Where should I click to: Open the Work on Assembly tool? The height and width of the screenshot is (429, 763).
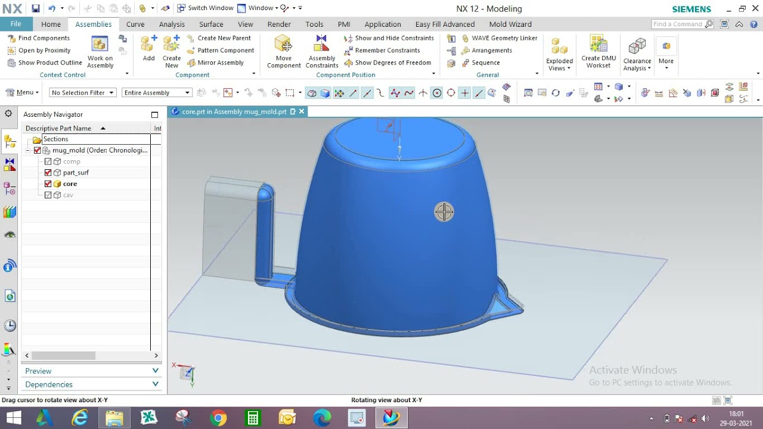100,52
